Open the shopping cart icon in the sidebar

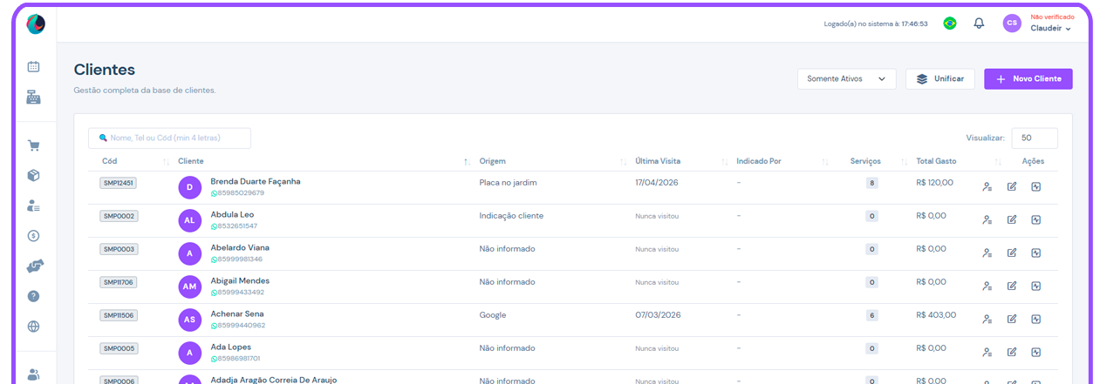(34, 145)
